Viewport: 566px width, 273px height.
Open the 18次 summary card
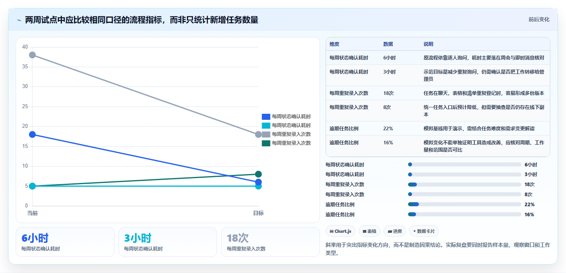click(x=270, y=242)
